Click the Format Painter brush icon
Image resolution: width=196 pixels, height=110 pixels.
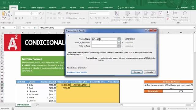[x=9, y=19]
